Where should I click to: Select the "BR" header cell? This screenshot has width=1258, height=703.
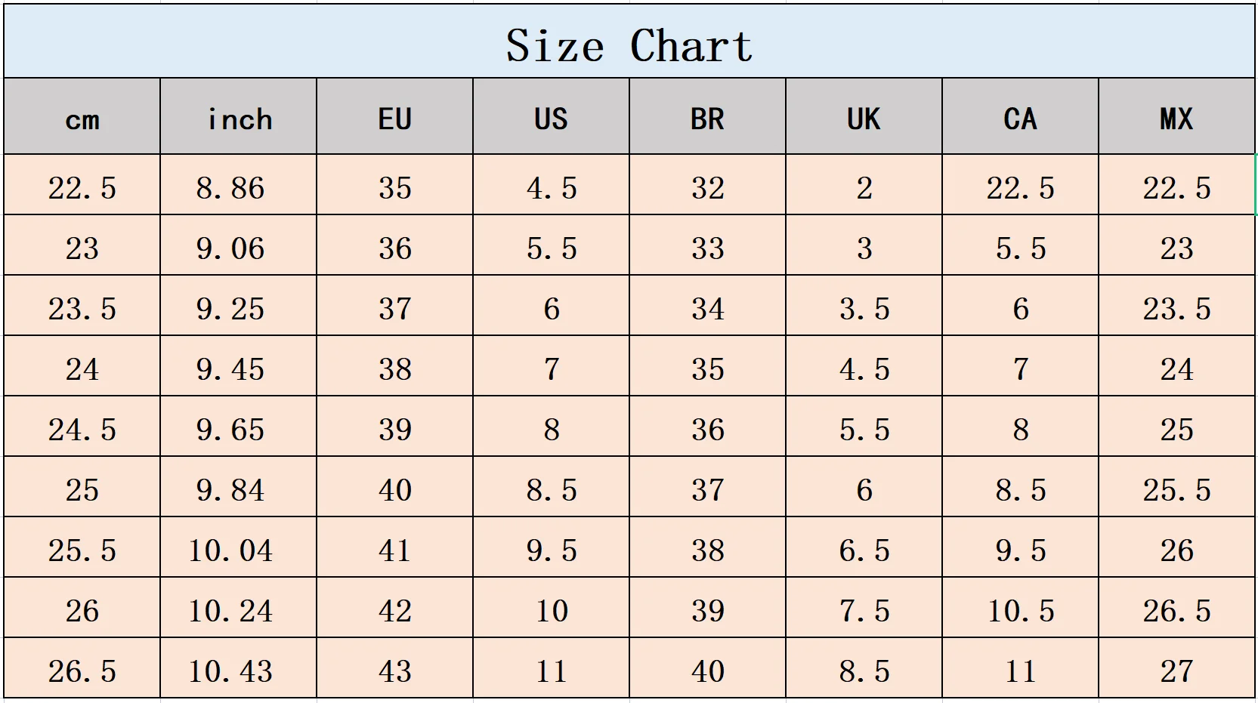click(x=707, y=119)
